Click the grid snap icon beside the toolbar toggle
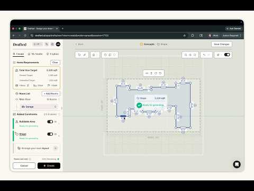The height and width of the screenshot is (191, 254). (x=218, y=55)
